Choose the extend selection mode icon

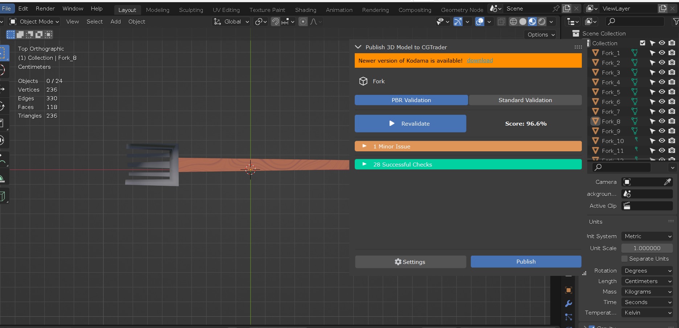pyautogui.click(x=20, y=34)
